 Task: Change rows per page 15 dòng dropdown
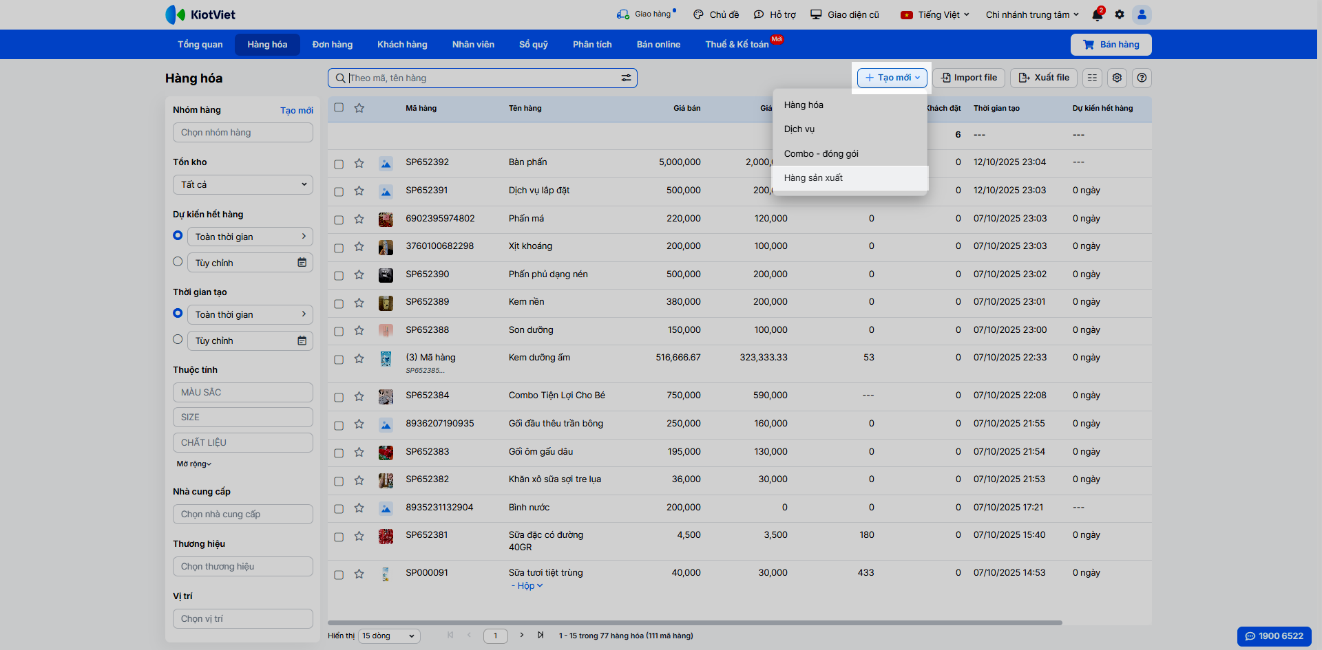pos(390,636)
